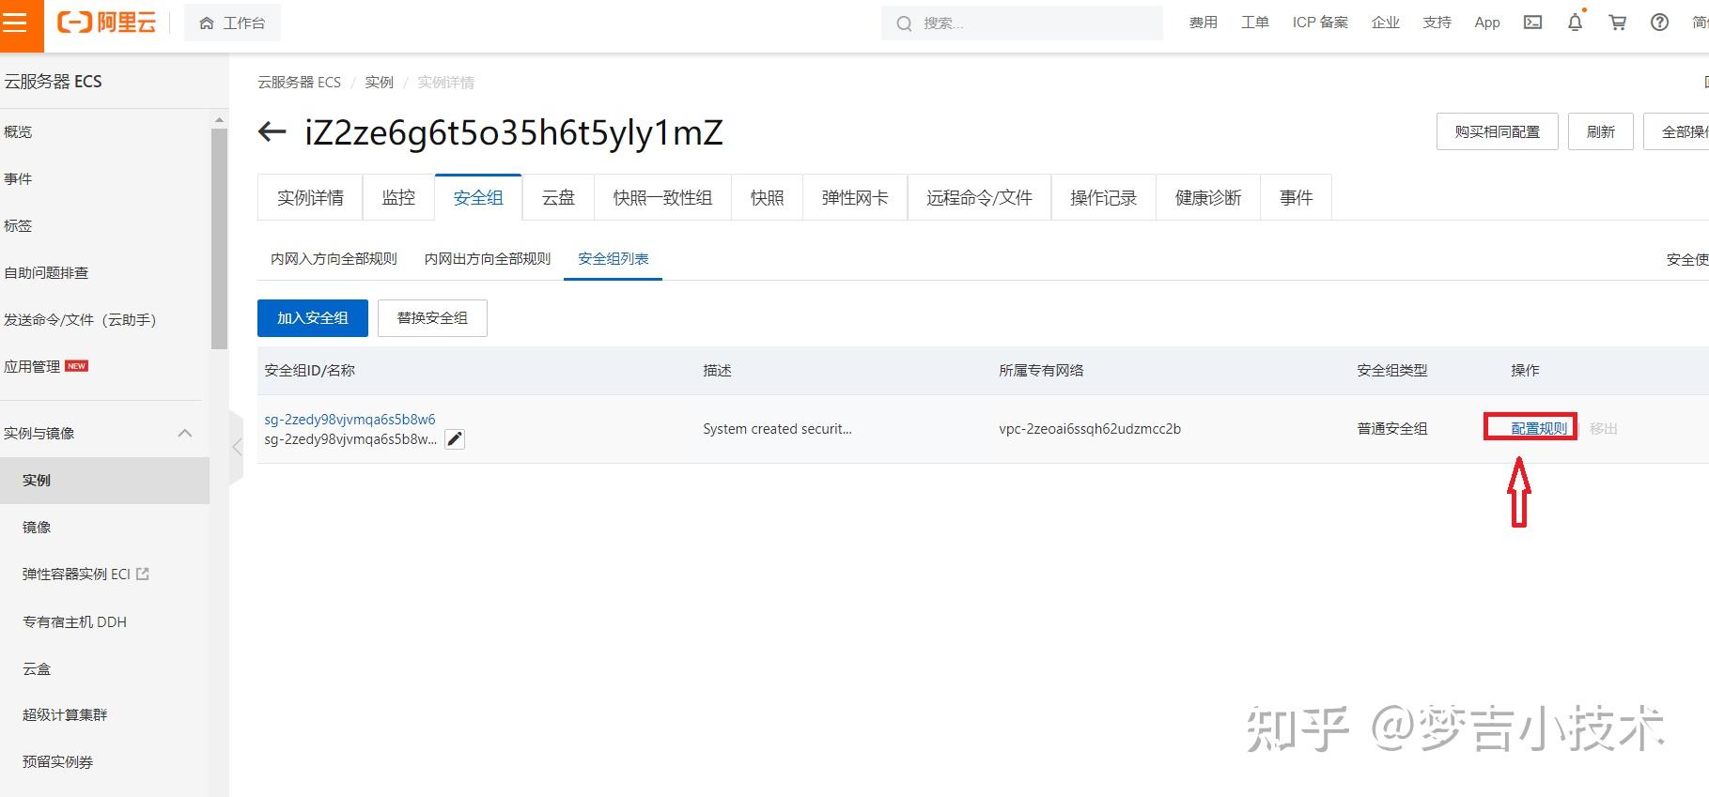Open notifications bell
The image size is (1709, 797).
coord(1575,23)
